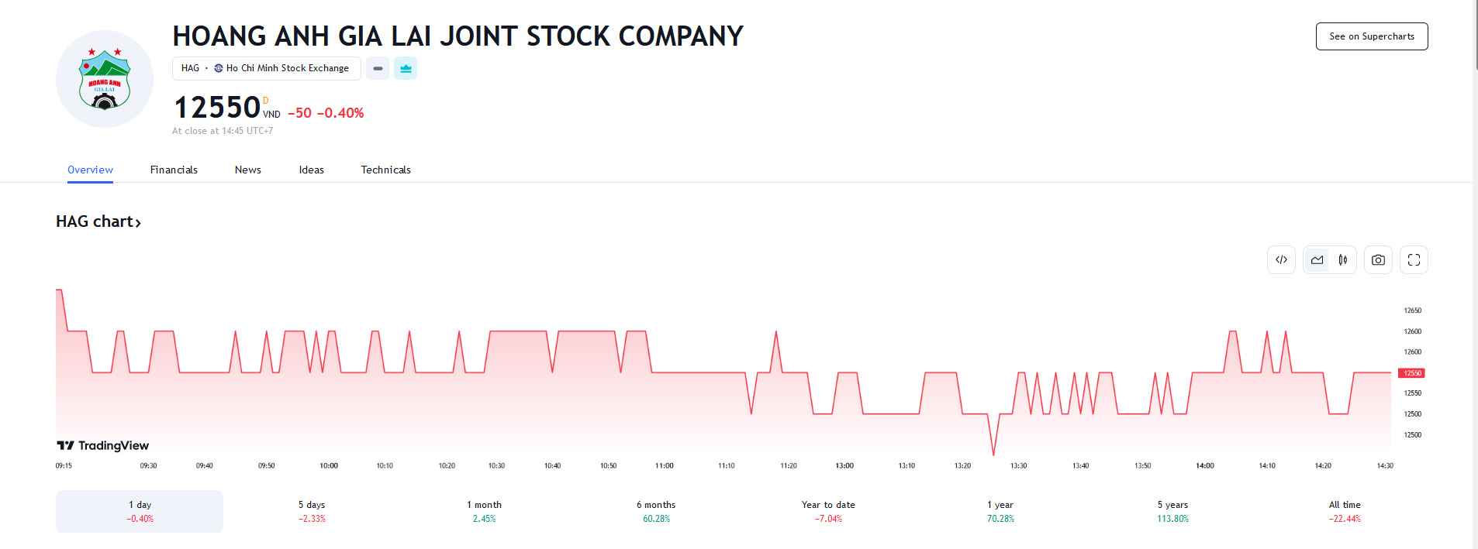
Task: Select the 5 days time range
Action: pyautogui.click(x=312, y=511)
